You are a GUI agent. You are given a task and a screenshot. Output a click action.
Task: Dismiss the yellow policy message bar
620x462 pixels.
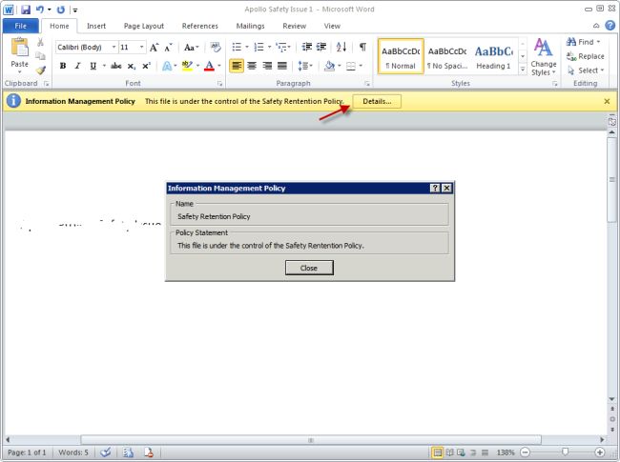[x=607, y=102]
